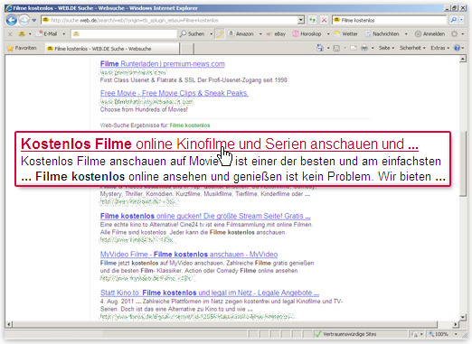Click horizontal scrollbar right arrow
This screenshot has height=344, width=472.
456,324
